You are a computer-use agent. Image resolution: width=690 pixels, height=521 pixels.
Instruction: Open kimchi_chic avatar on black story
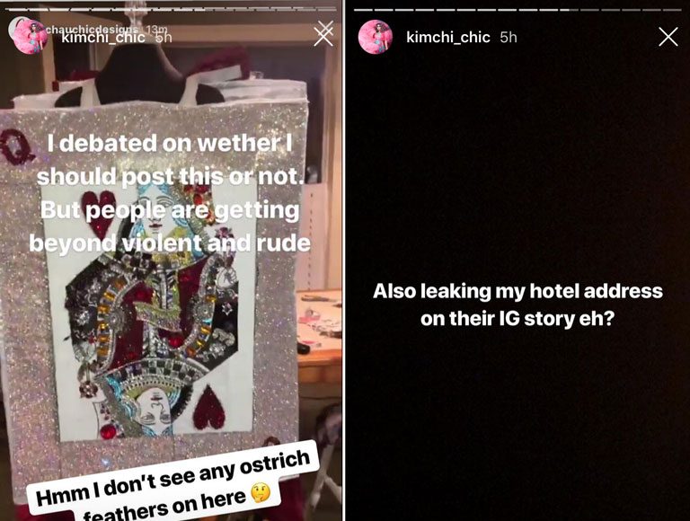coord(376,37)
